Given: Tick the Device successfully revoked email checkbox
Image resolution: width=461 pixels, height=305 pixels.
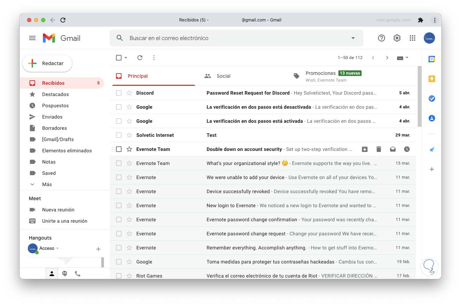Looking at the screenshot, I should [x=119, y=191].
